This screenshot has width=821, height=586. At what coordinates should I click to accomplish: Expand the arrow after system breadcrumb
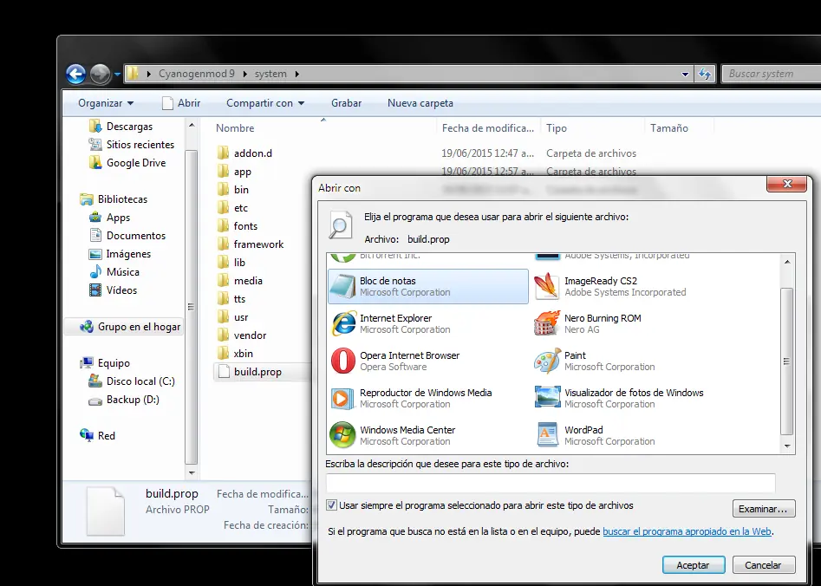296,74
